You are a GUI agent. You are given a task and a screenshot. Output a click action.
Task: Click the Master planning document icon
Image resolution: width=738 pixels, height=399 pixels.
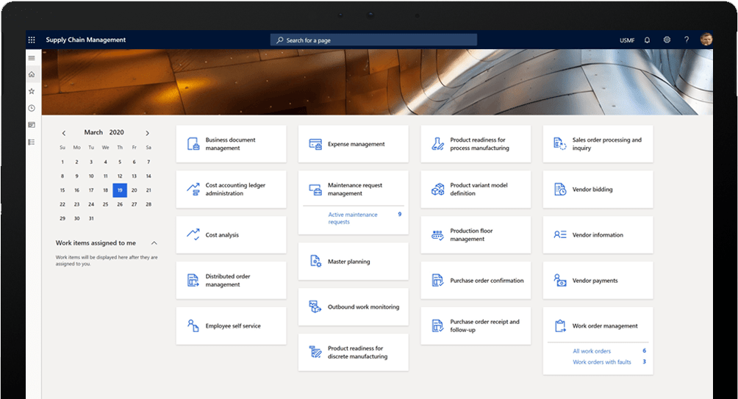(315, 261)
